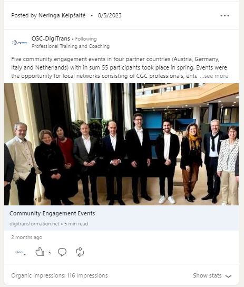Click the Community Engagement Events article title
The image size is (244, 287).
pos(52,213)
